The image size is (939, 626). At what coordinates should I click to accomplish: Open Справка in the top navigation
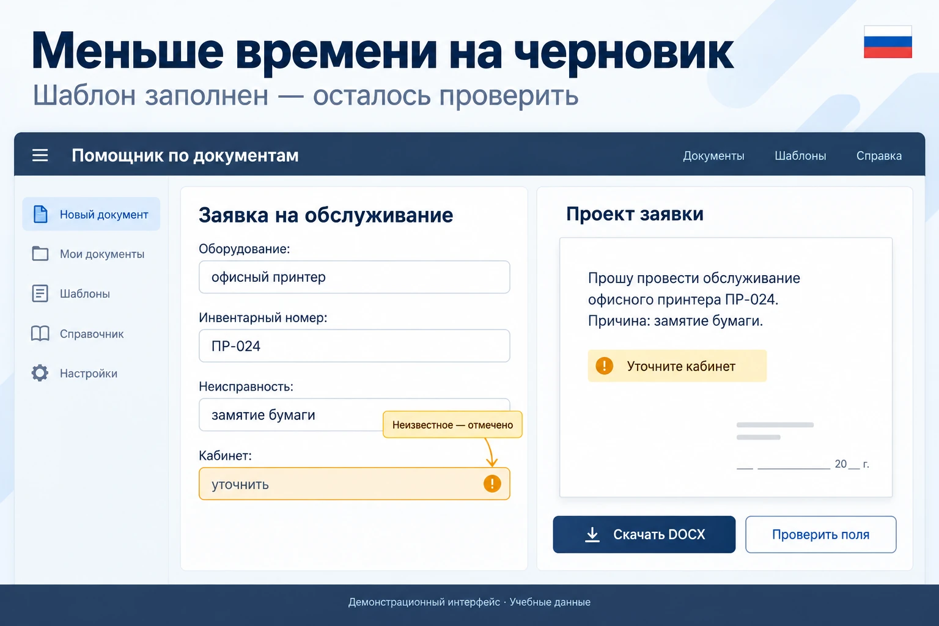(x=879, y=156)
